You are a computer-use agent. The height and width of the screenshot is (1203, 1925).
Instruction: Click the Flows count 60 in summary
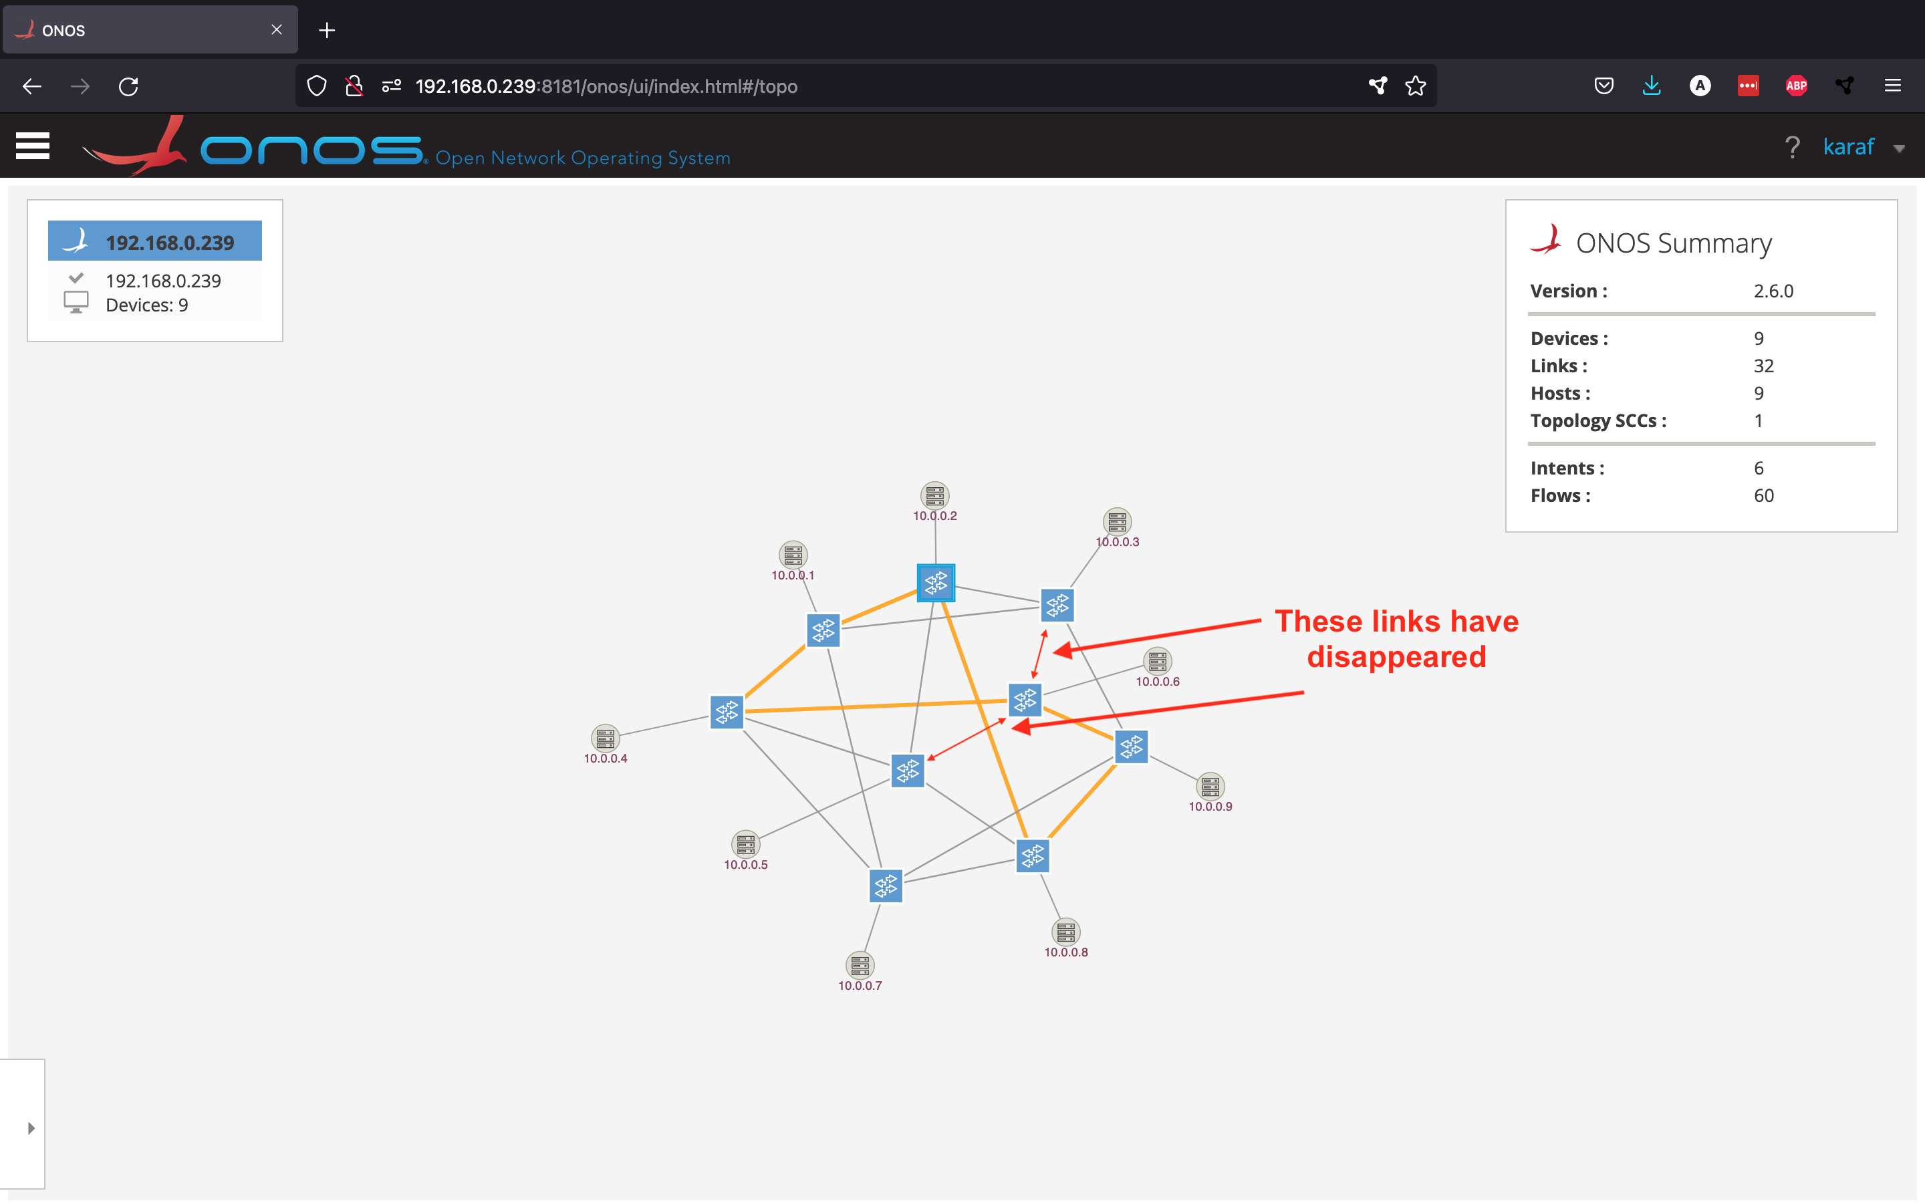(x=1763, y=496)
